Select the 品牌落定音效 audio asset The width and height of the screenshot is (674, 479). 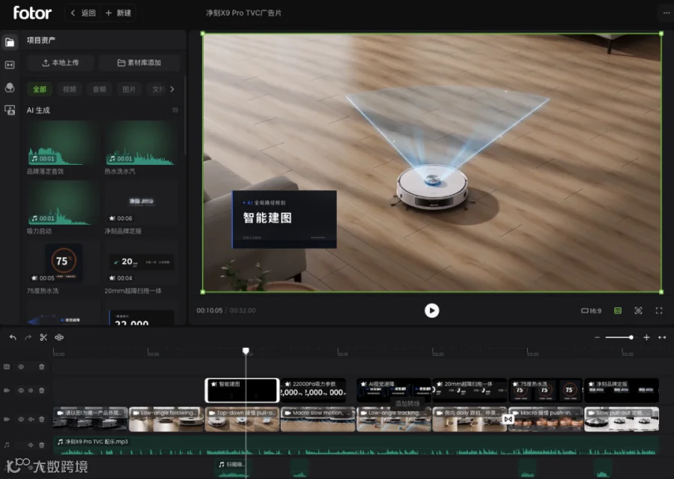point(64,143)
